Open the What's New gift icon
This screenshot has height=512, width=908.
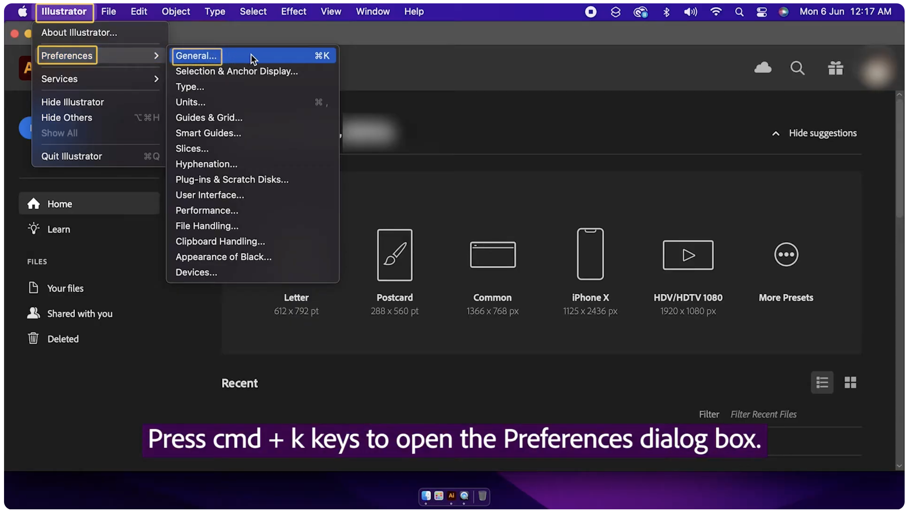pos(835,68)
